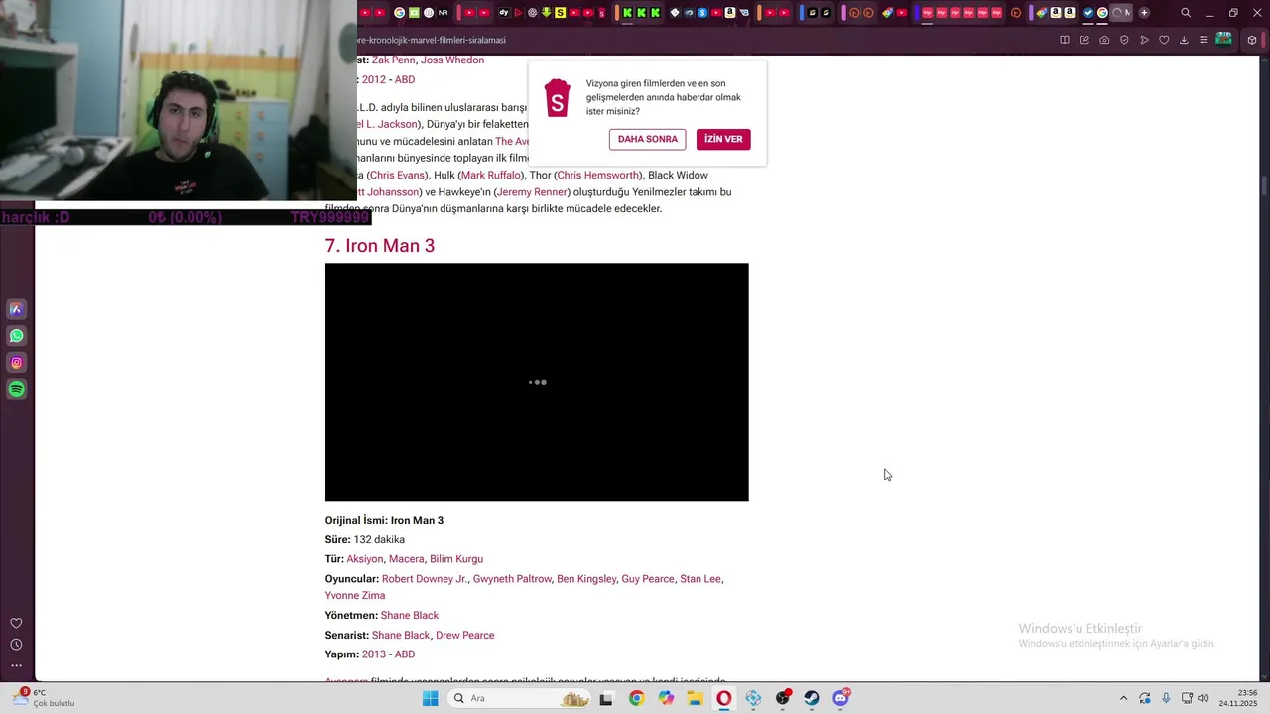Click the loading video player for Iron Man 3
1270x714 pixels.
click(537, 382)
